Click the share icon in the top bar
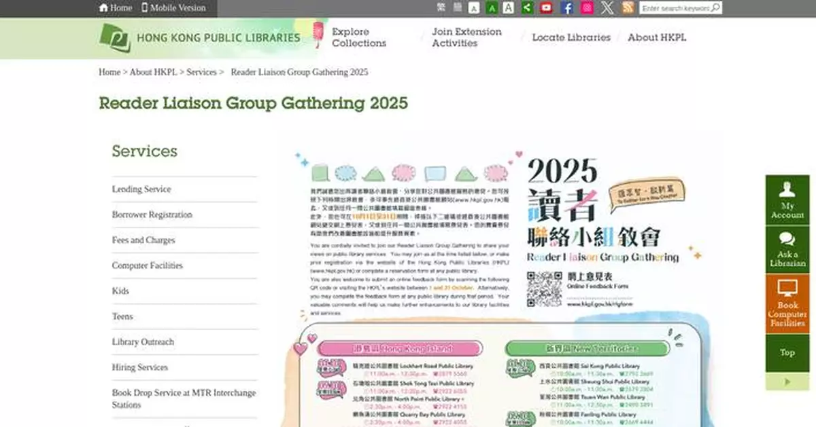Image resolution: width=816 pixels, height=427 pixels. click(x=526, y=7)
